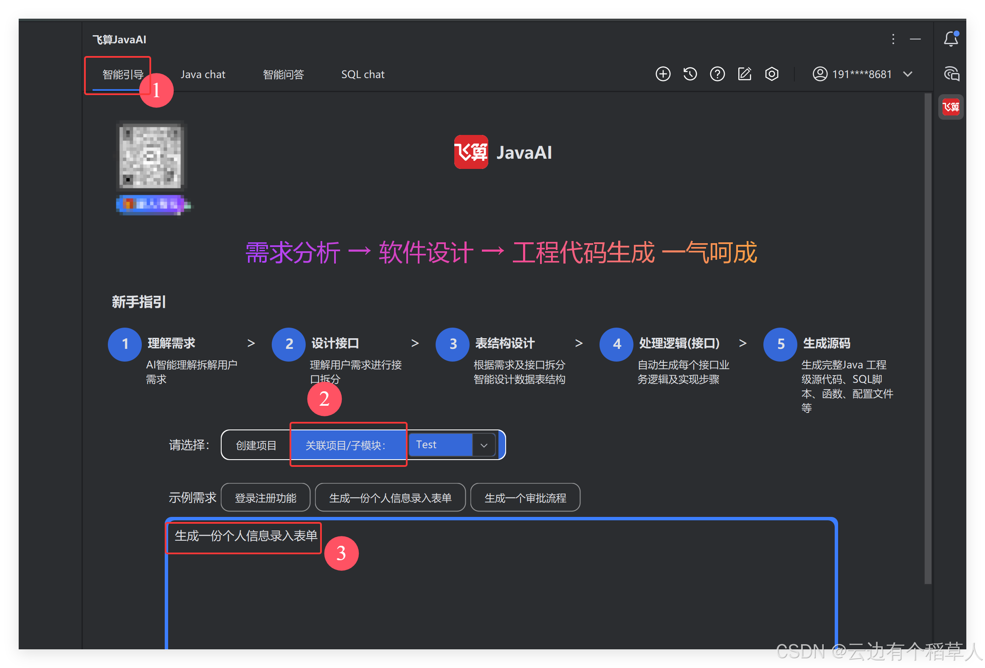The height and width of the screenshot is (668, 985).
Task: Click the 设计接口 step title
Action: coord(335,343)
